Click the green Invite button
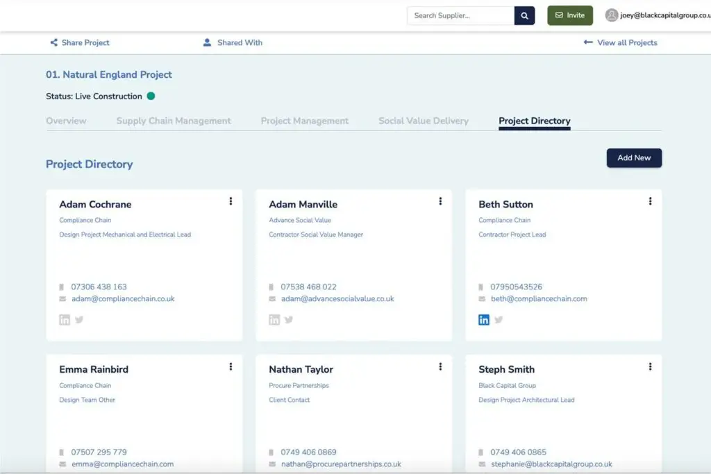This screenshot has width=711, height=474. [570, 15]
